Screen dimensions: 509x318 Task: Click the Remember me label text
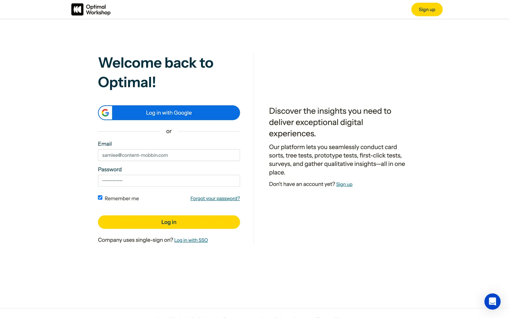[122, 198]
